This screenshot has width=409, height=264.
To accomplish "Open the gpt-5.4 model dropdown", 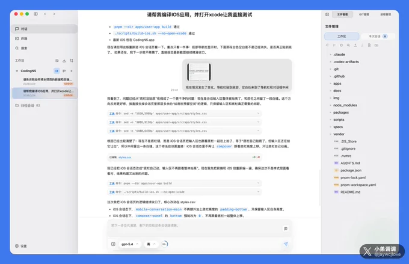I will [x=130, y=244].
